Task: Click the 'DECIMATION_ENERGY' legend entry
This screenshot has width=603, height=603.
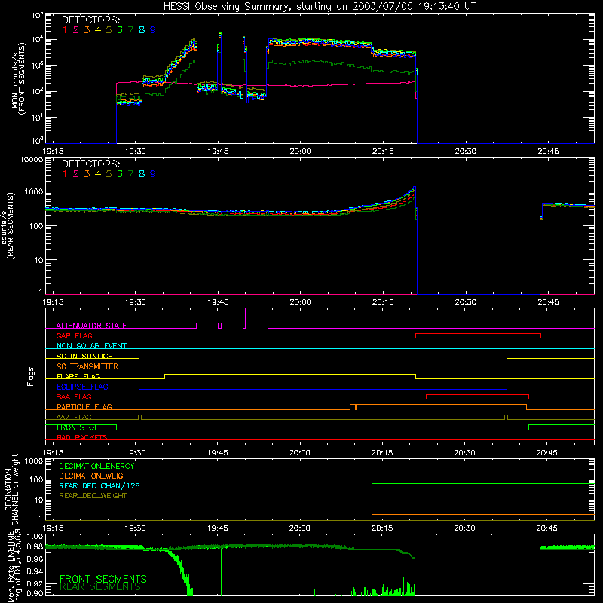Action: pyautogui.click(x=96, y=466)
